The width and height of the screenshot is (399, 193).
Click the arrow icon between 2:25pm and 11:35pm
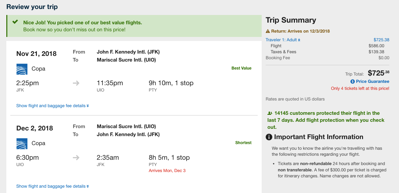76,83
